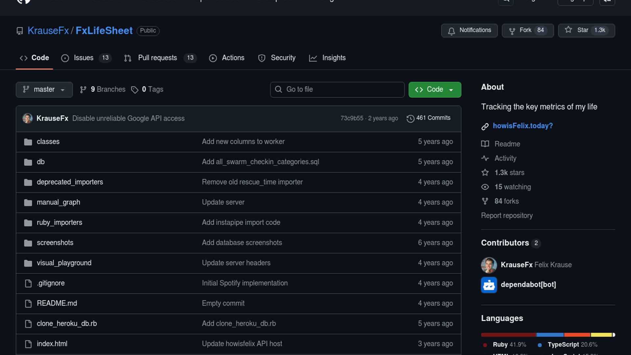
Task: Open the 461 Commits history icon
Action: point(410,118)
